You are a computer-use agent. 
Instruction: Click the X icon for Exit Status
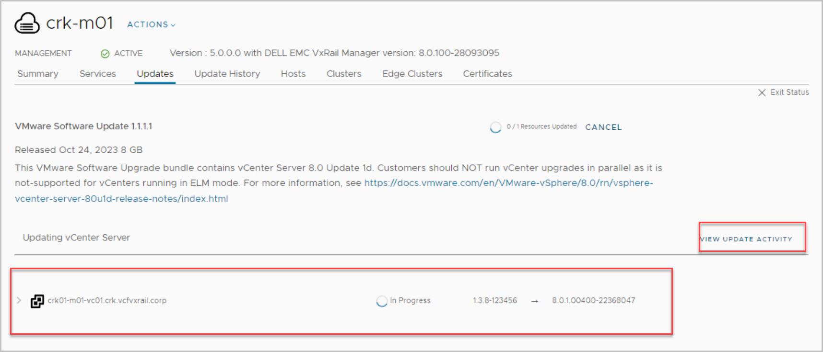click(762, 92)
